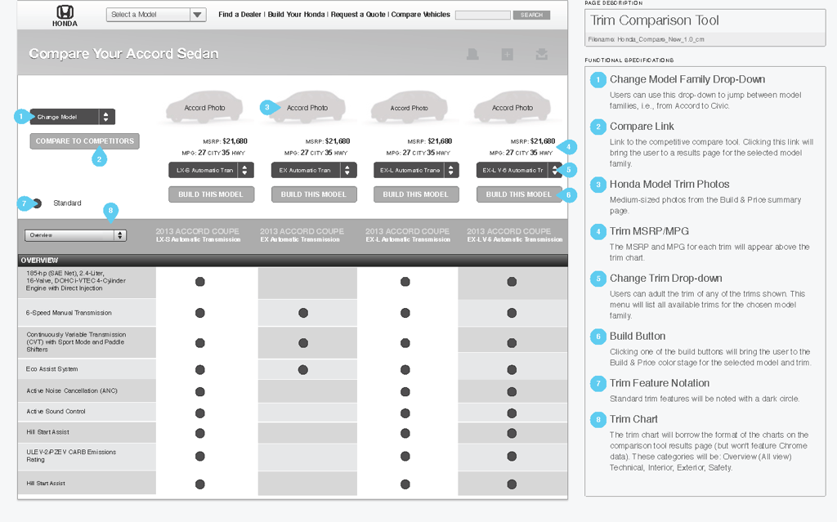
Task: Open the Request a Quote link
Action: click(357, 15)
